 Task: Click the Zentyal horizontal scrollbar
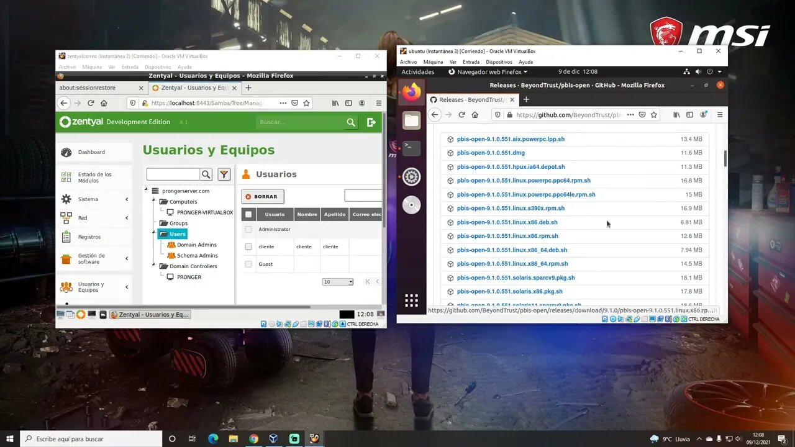tap(183, 307)
